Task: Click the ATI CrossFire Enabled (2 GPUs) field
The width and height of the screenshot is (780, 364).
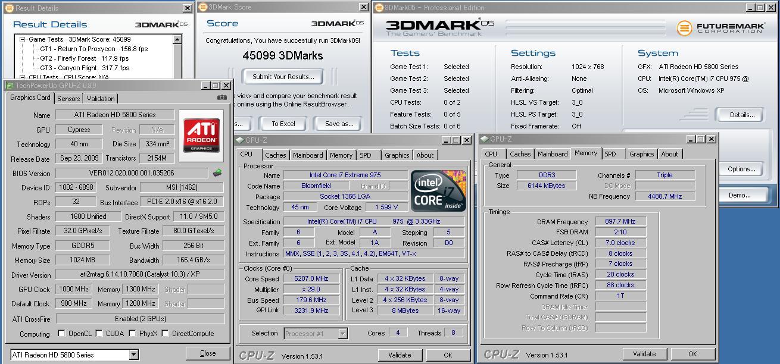Action: click(x=140, y=319)
